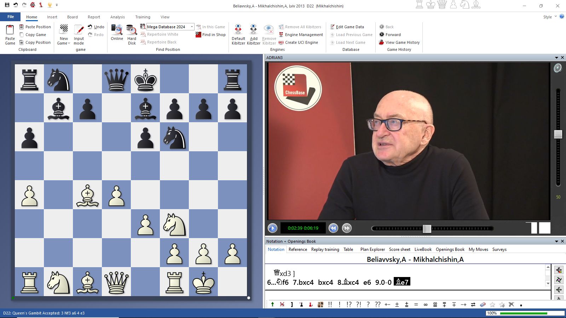Viewport: 566px width, 318px height.
Task: Insert the ∞ unclear evaluation symbol
Action: 426,305
